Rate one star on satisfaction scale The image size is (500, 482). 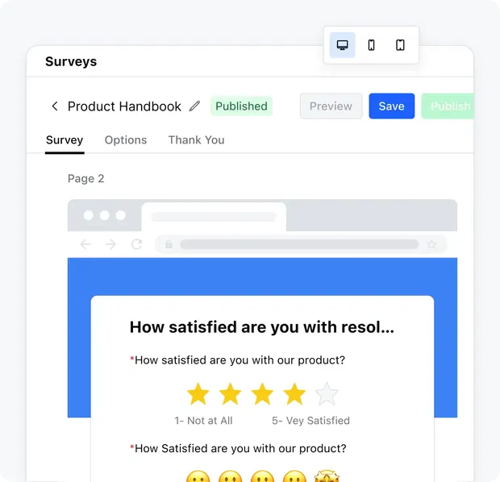click(198, 394)
